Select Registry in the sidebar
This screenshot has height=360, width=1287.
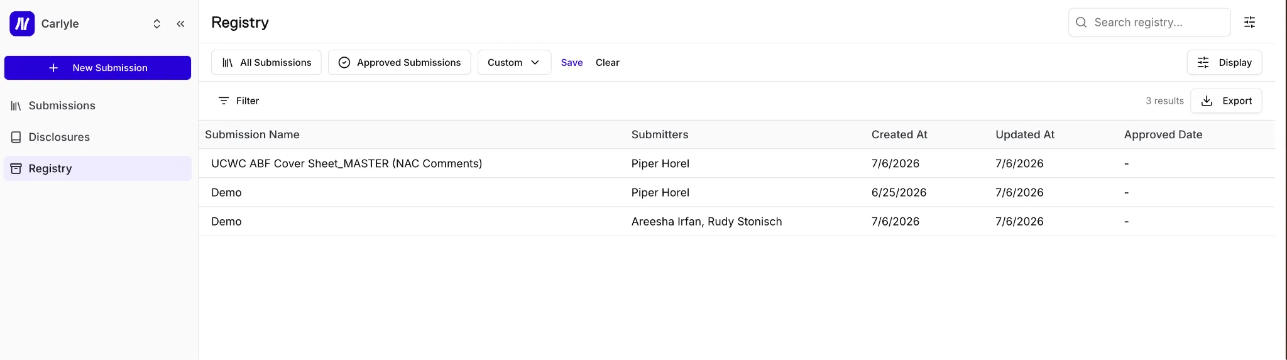pos(97,168)
